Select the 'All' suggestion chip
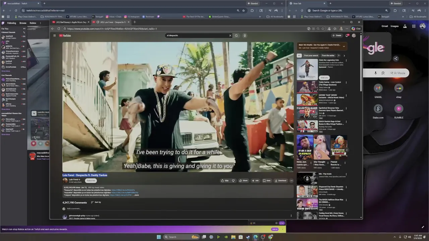This screenshot has width=429, height=241. click(x=299, y=56)
